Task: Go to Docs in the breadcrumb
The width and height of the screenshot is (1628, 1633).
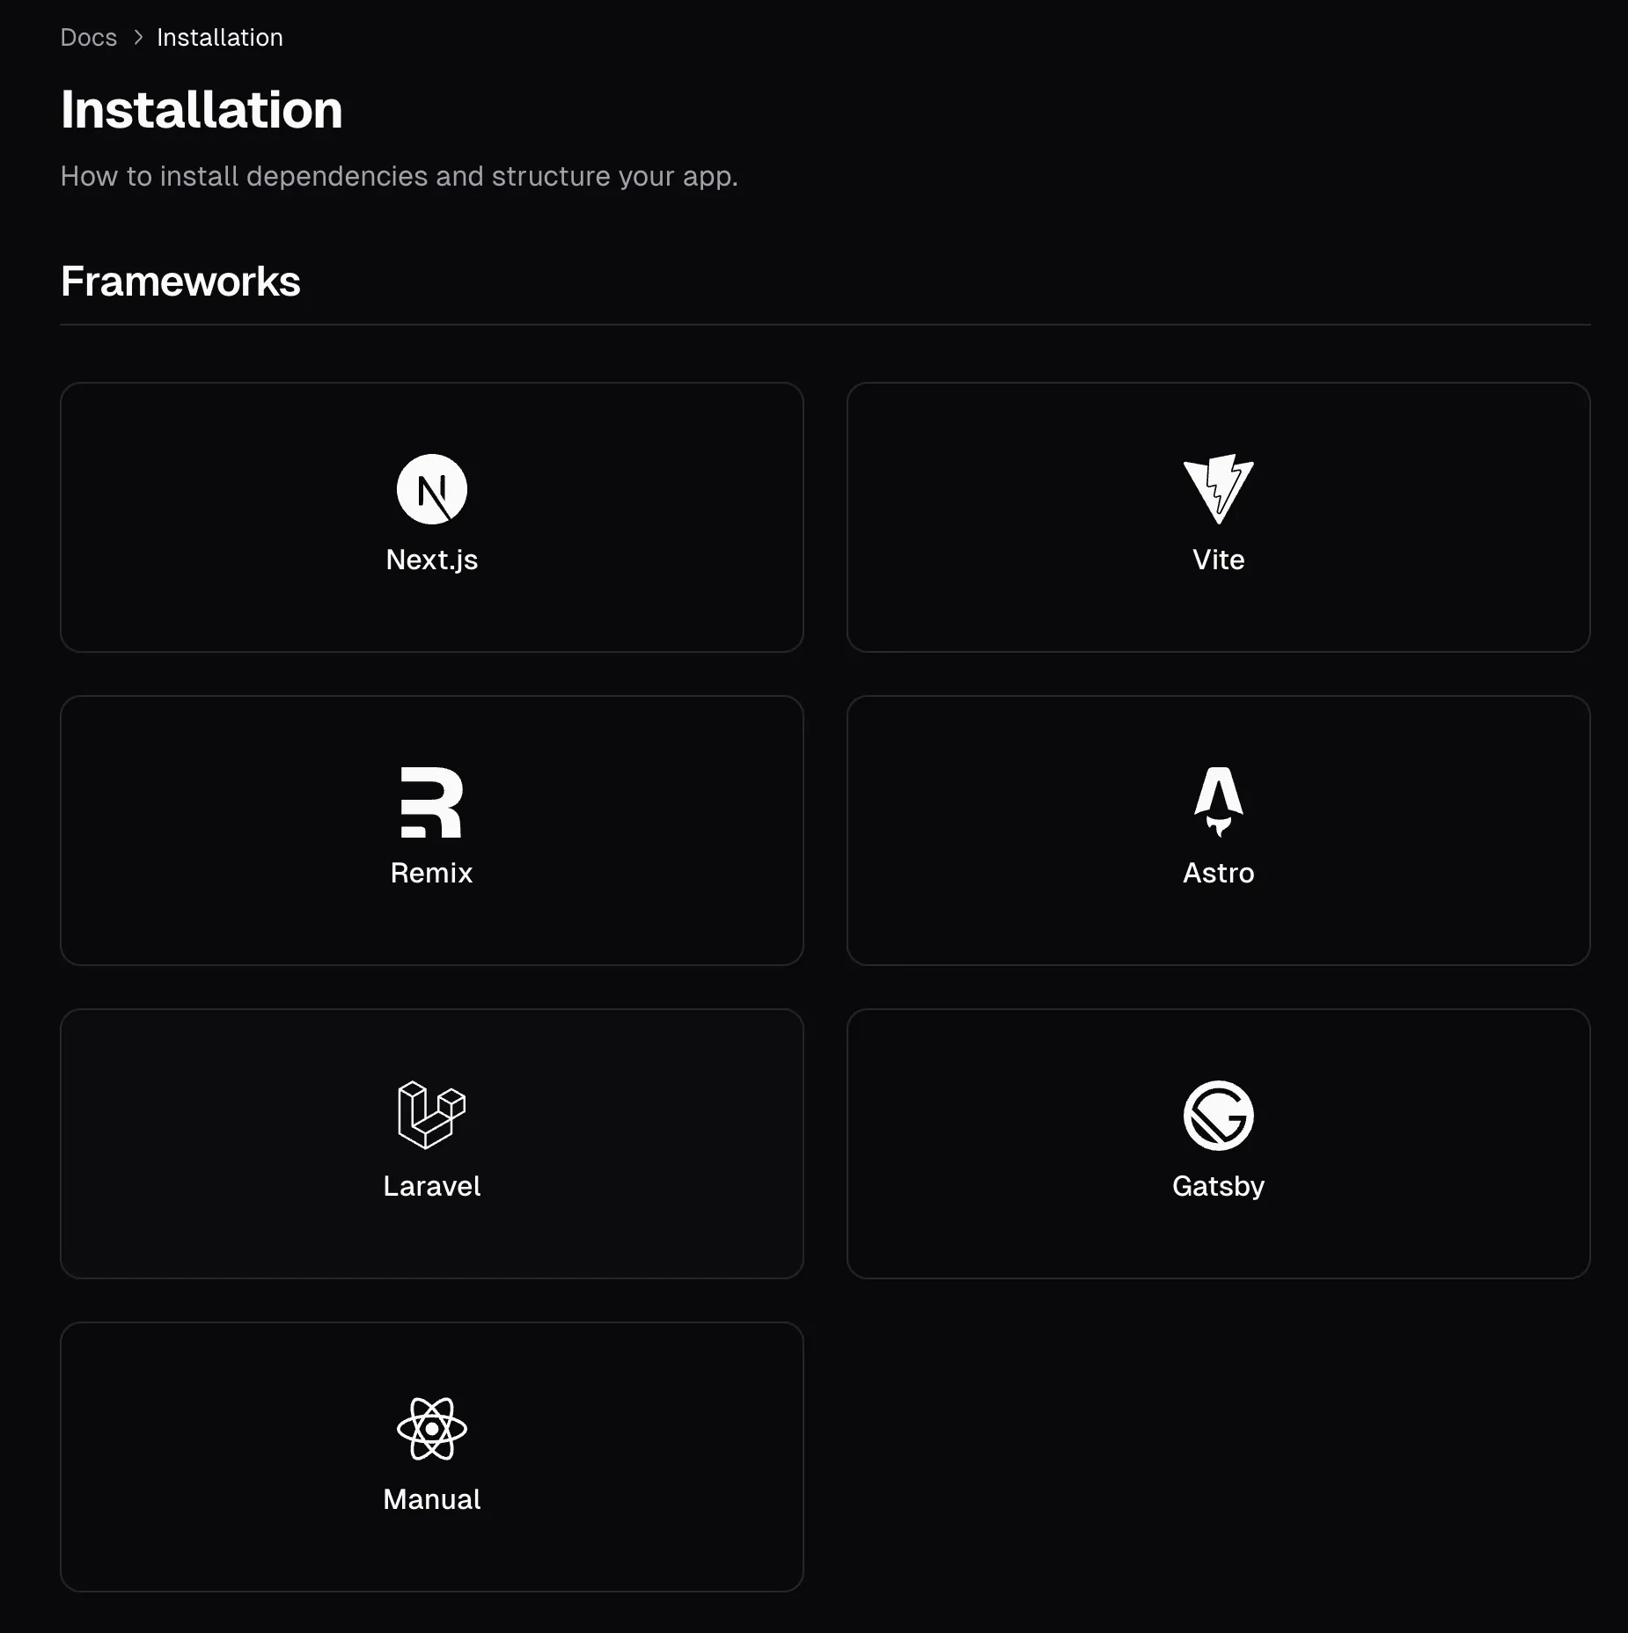Action: pos(89,38)
